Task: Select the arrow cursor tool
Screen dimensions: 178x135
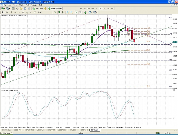Action: [x=3, y=12]
